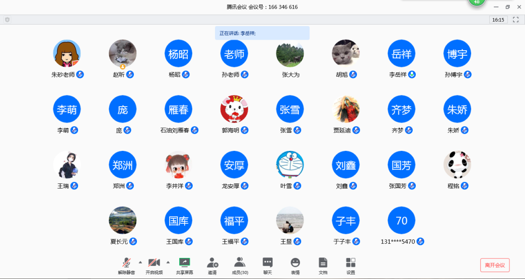This screenshot has height=279, width=525.
Task: Turn on camera with 开启视频
Action: [x=154, y=264]
